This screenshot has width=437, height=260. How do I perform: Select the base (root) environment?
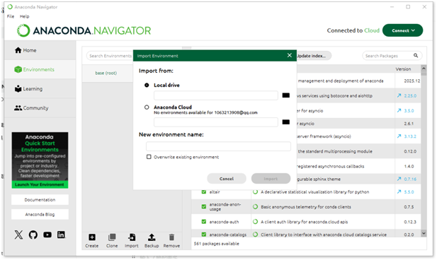pyautogui.click(x=107, y=73)
